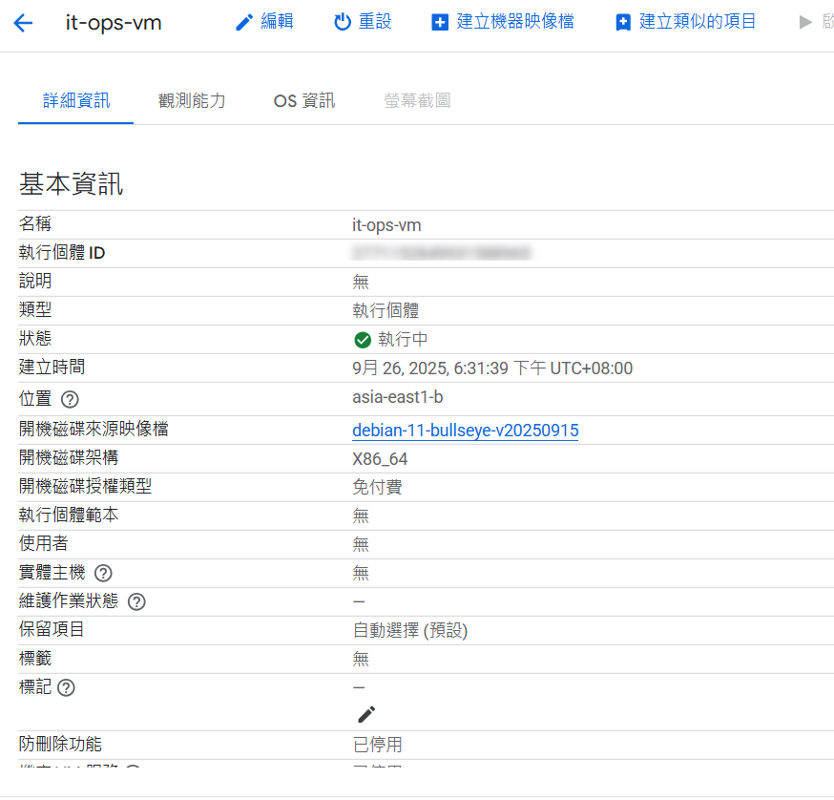Screen dimensions: 834x800
Task: Click the 保留項目 row label
Action: [52, 630]
